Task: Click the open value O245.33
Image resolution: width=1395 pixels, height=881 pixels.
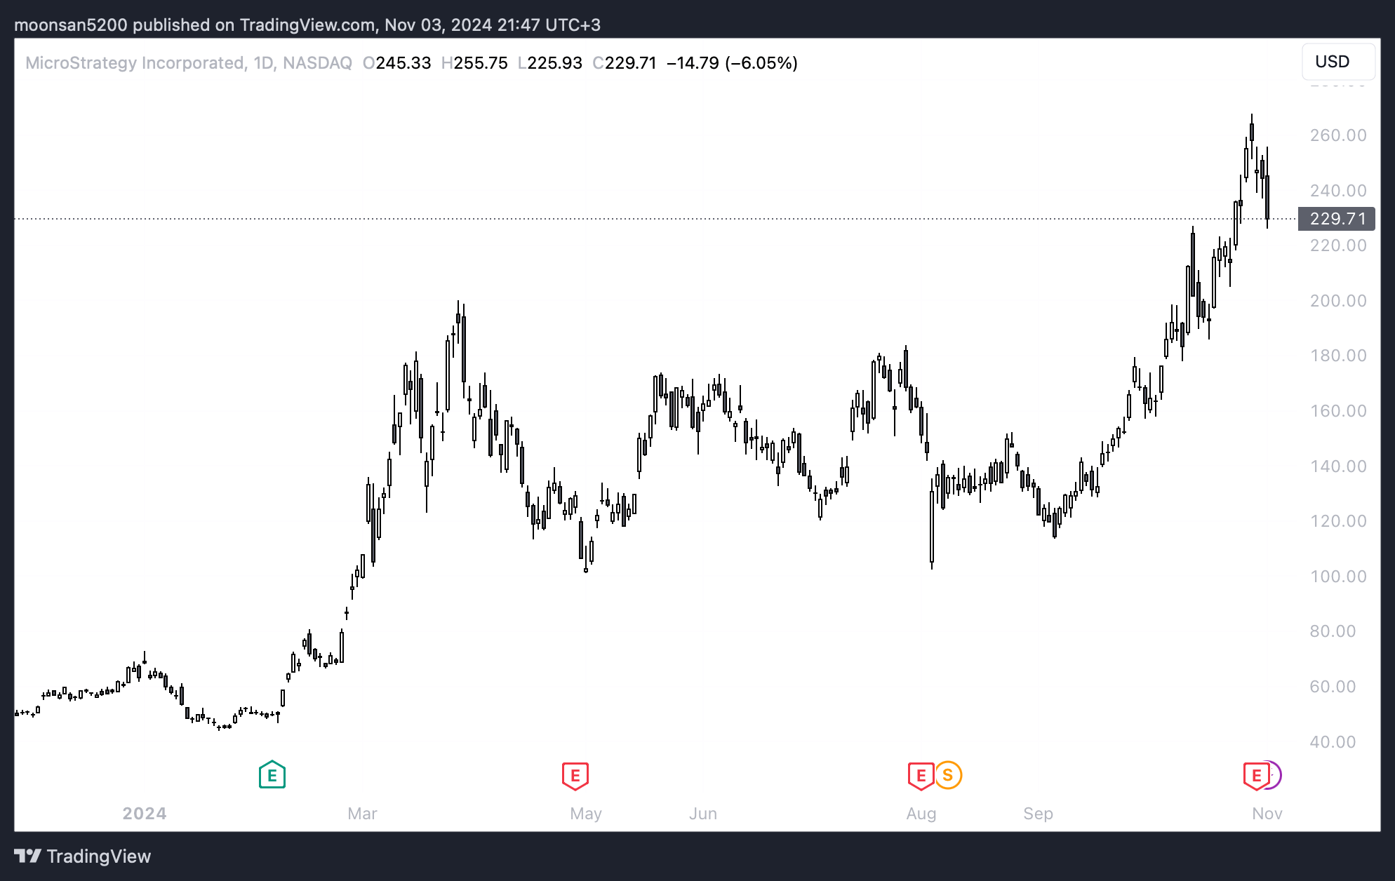Action: pyautogui.click(x=397, y=63)
